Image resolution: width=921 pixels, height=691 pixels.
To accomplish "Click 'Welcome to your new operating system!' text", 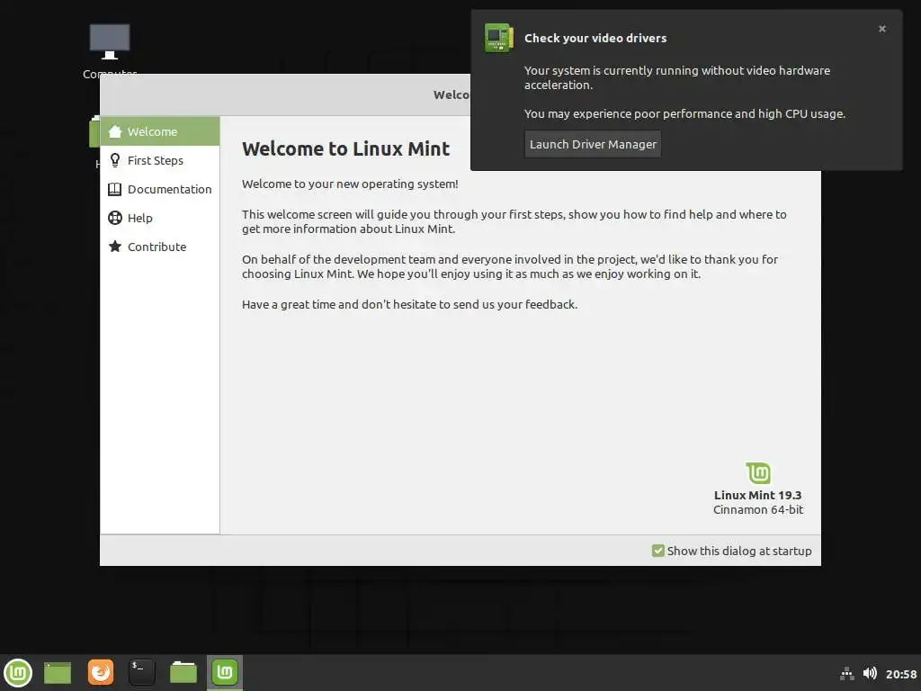I will tap(350, 184).
